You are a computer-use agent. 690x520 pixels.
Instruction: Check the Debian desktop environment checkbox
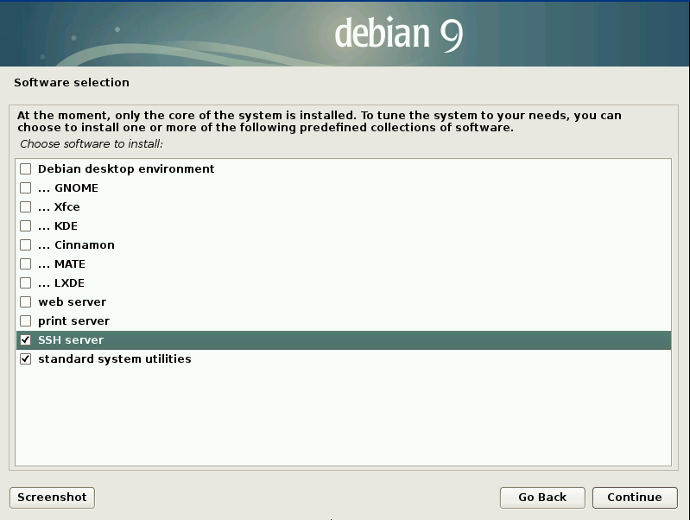coord(25,169)
